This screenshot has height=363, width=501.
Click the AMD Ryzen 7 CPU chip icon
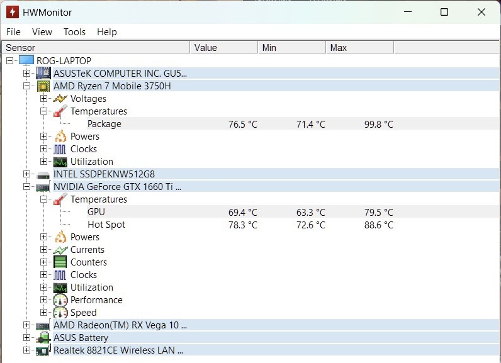43,86
